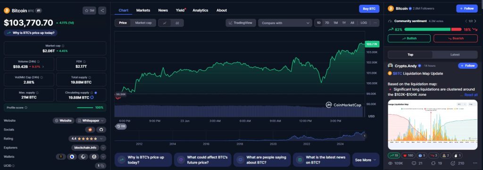Open the News tab

pyautogui.click(x=163, y=10)
